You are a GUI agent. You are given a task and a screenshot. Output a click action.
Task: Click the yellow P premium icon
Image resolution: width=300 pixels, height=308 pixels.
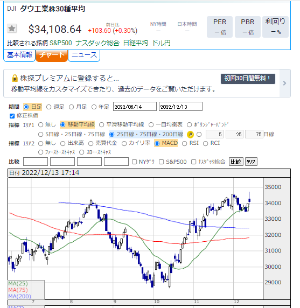click(x=190, y=135)
